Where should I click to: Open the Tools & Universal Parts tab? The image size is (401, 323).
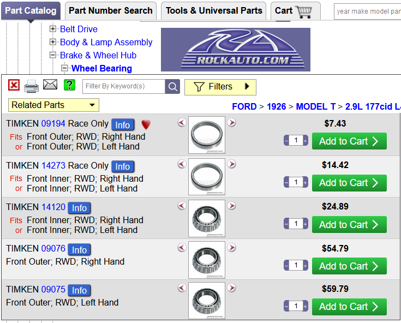(214, 10)
